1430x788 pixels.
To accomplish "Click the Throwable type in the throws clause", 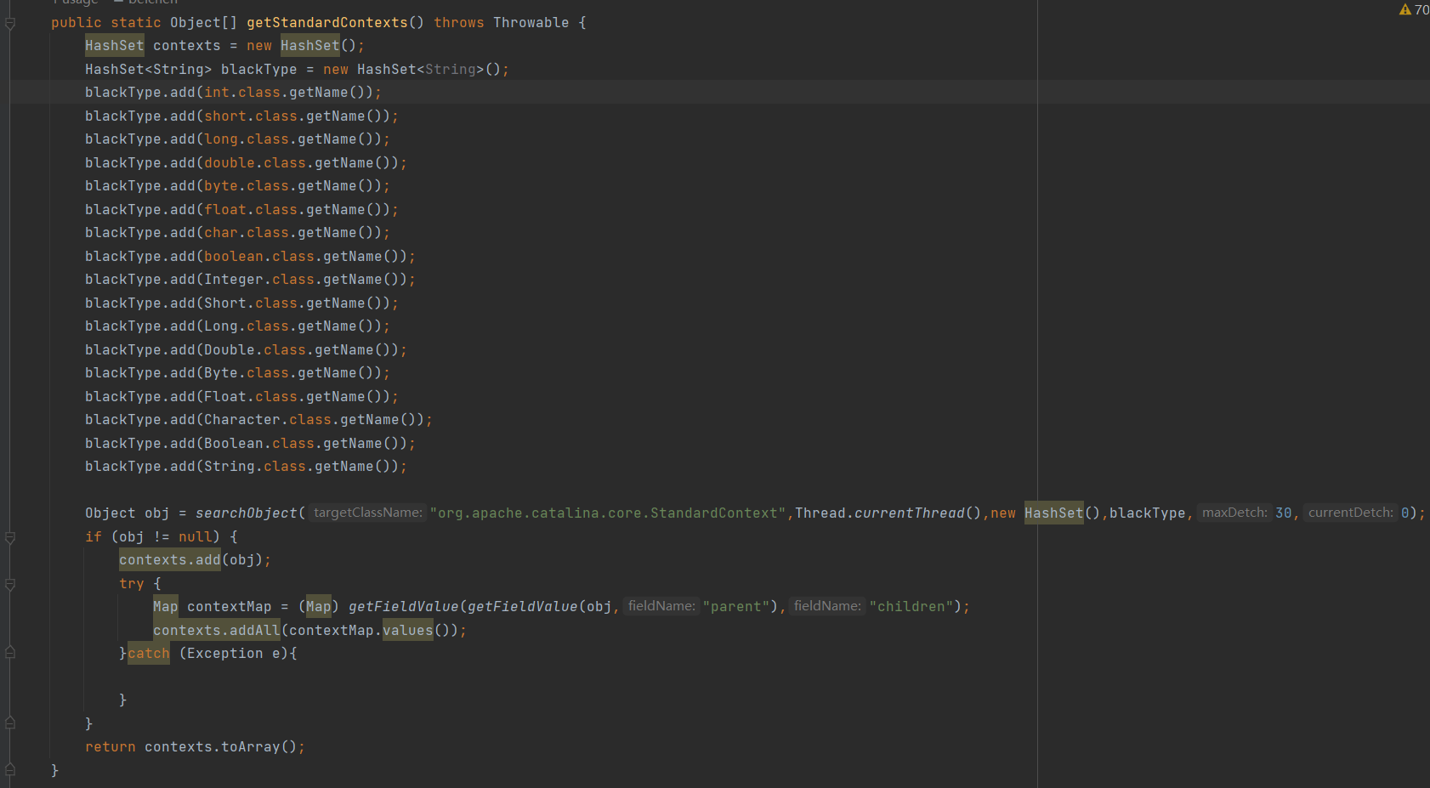I will [x=531, y=23].
